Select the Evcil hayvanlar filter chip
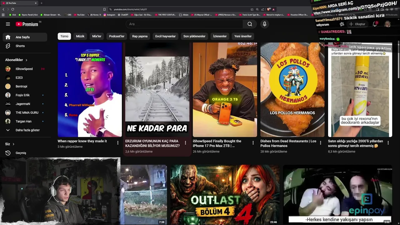Screen dimensions: 400x225 tap(165, 36)
